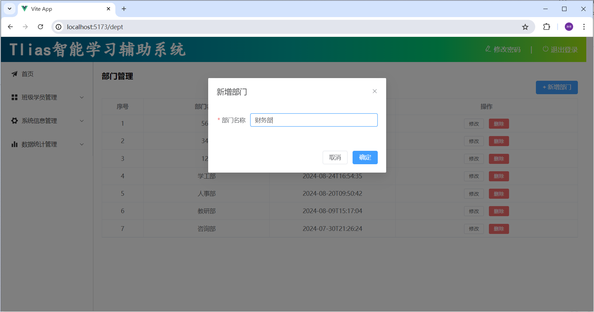Expand the 班级学员管理 submenu
This screenshot has width=594, height=312.
tap(47, 97)
